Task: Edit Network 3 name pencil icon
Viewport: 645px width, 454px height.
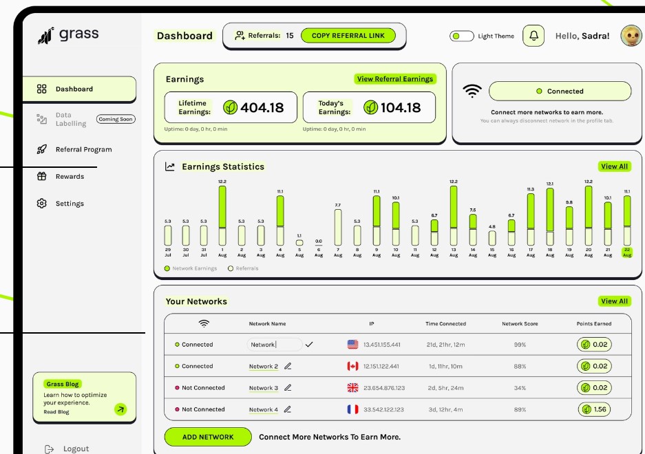Action: pyautogui.click(x=288, y=387)
